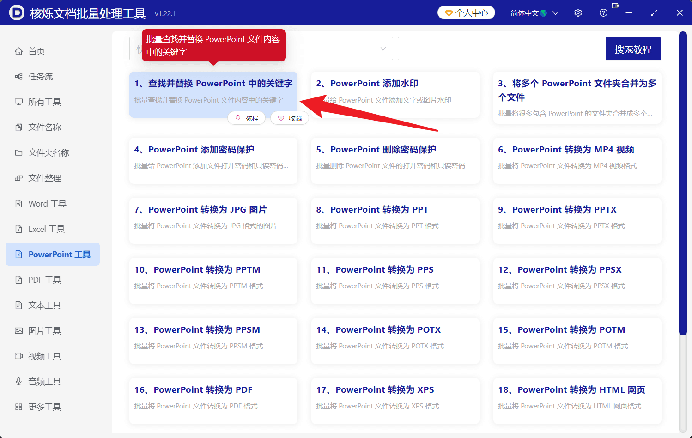
Task: Click the PDF 工具 icon in sidebar
Action: tap(18, 280)
